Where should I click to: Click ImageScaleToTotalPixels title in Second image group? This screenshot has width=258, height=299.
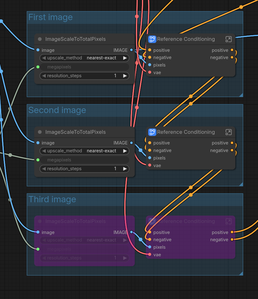[76, 132]
